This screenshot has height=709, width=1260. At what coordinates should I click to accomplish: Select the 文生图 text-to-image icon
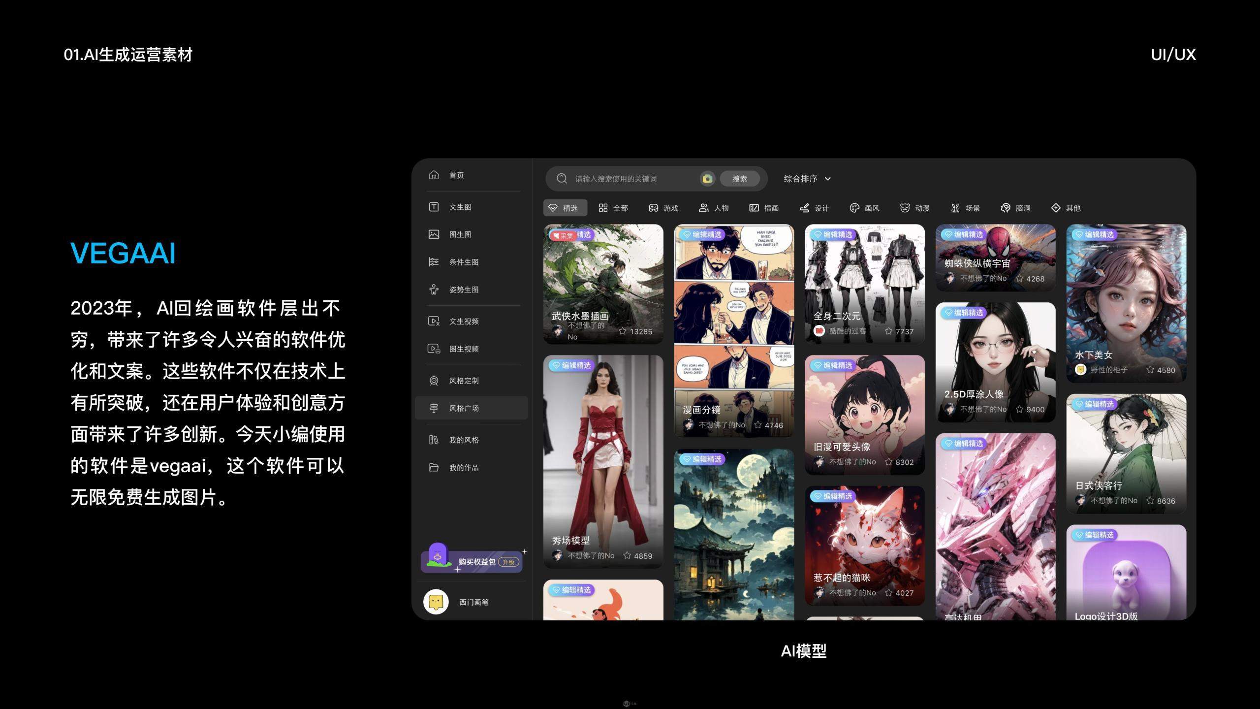click(x=434, y=207)
